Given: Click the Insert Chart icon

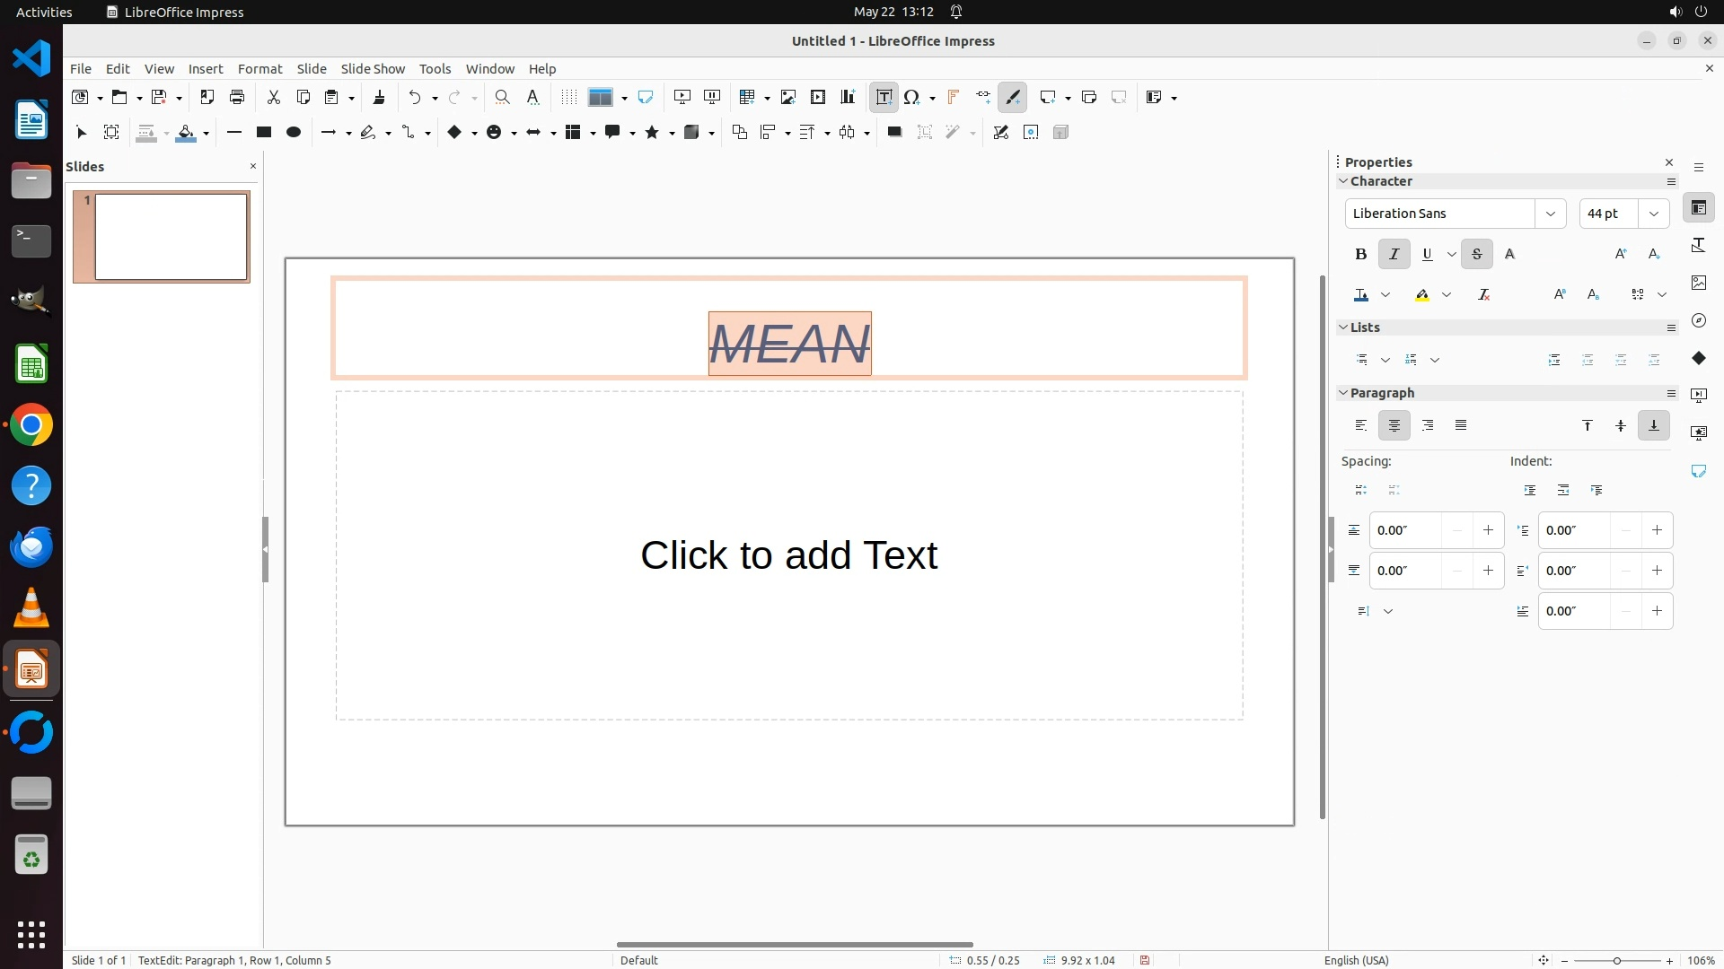Looking at the screenshot, I should 848,97.
